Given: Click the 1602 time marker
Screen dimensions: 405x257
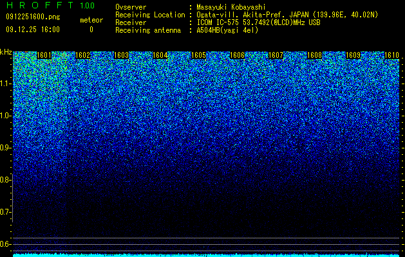Looking at the screenshot, I should [83, 55].
